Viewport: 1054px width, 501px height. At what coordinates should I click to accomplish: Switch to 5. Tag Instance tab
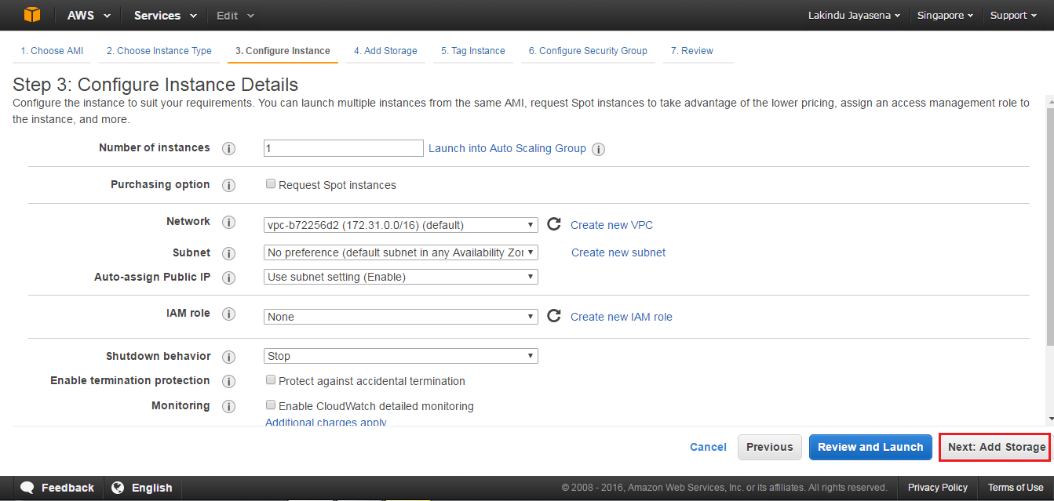(x=472, y=51)
